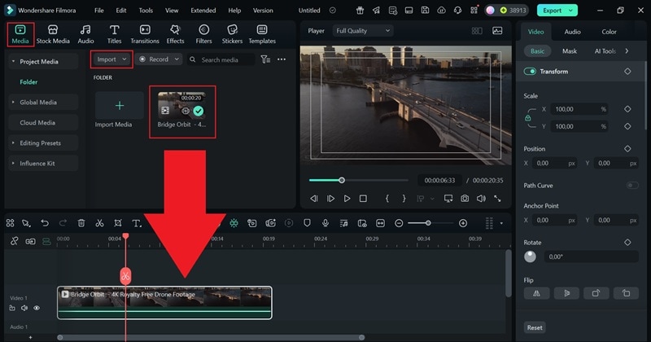
Task: Toggle Video 1 track visibility eye
Action: (37, 308)
